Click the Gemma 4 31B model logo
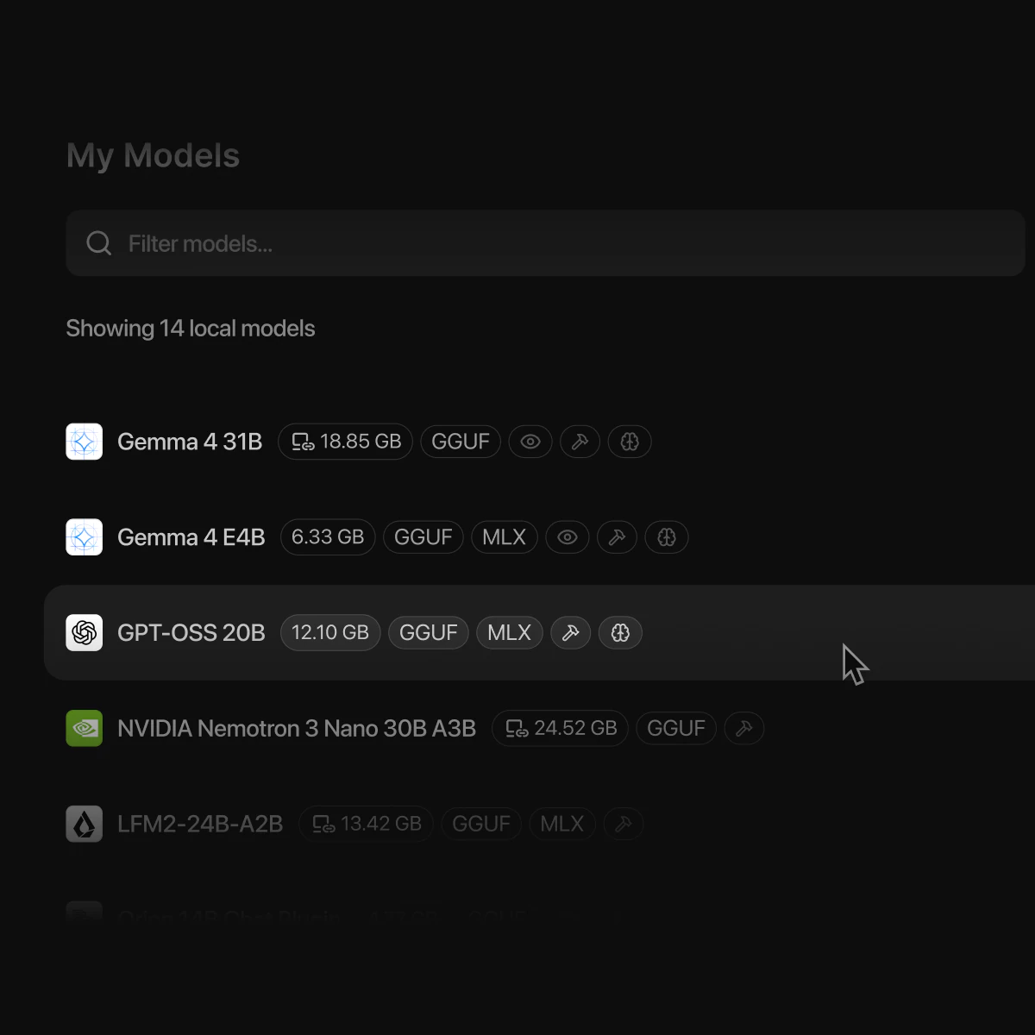Screen dimensions: 1035x1035 click(85, 442)
